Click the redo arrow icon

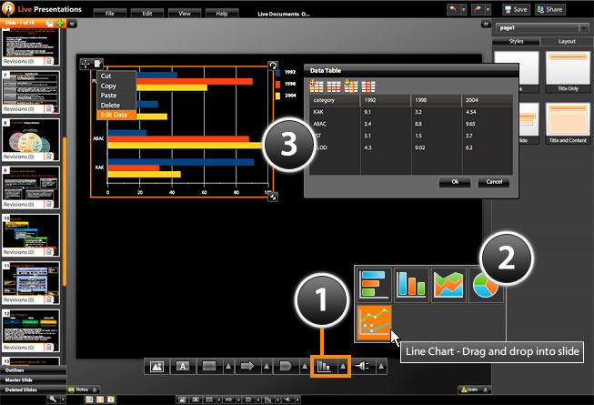478,9
